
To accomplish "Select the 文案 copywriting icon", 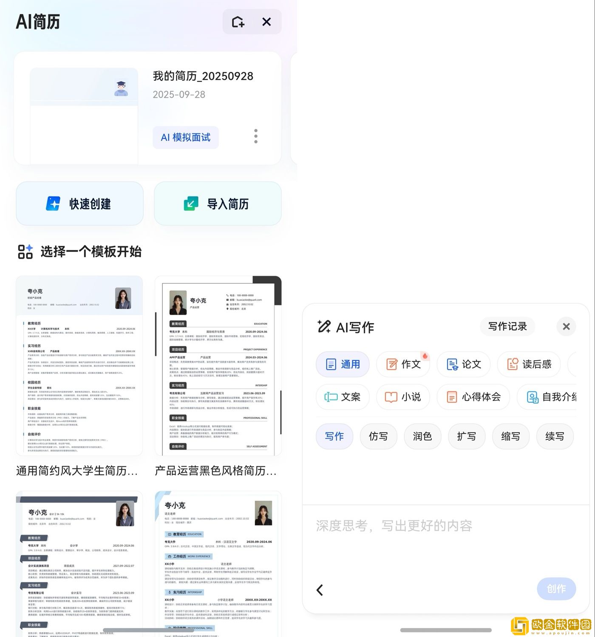I will 343,397.
